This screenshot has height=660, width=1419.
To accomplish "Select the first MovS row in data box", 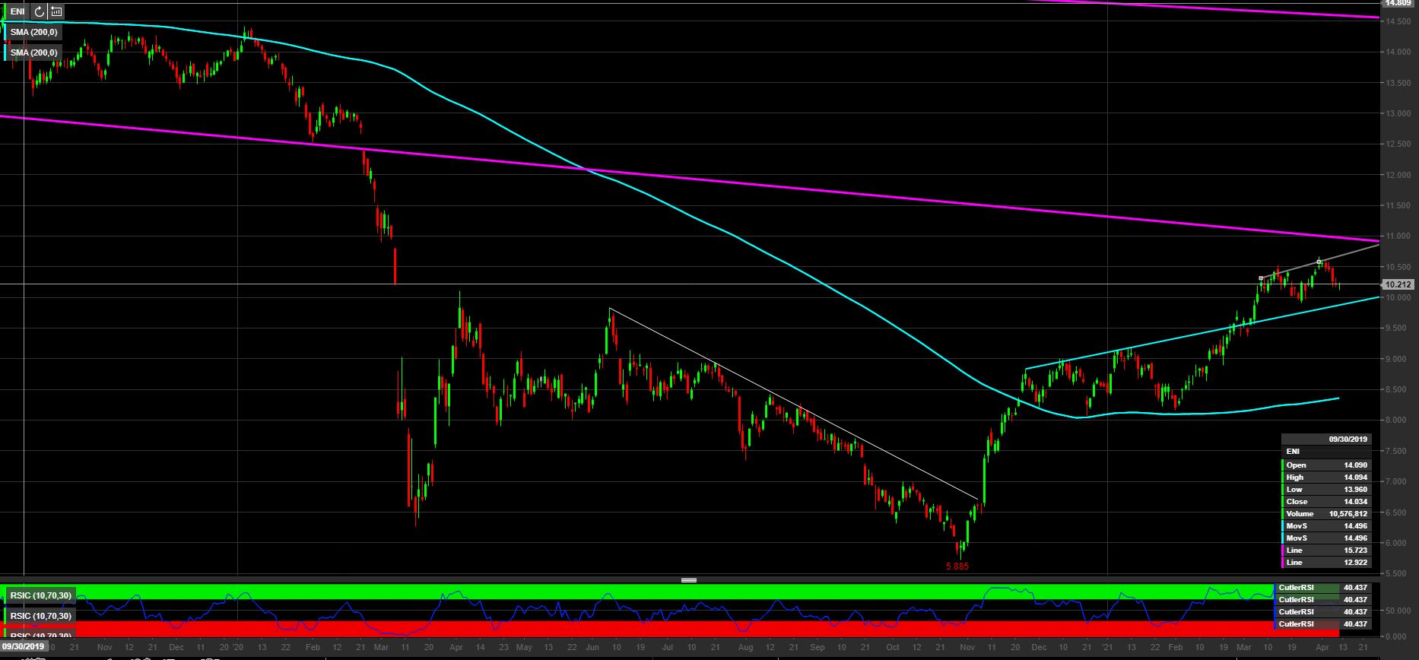I will point(1325,526).
